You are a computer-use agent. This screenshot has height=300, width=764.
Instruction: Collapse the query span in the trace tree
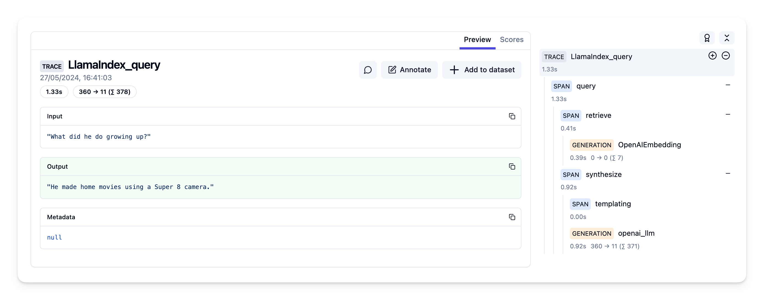pos(728,85)
